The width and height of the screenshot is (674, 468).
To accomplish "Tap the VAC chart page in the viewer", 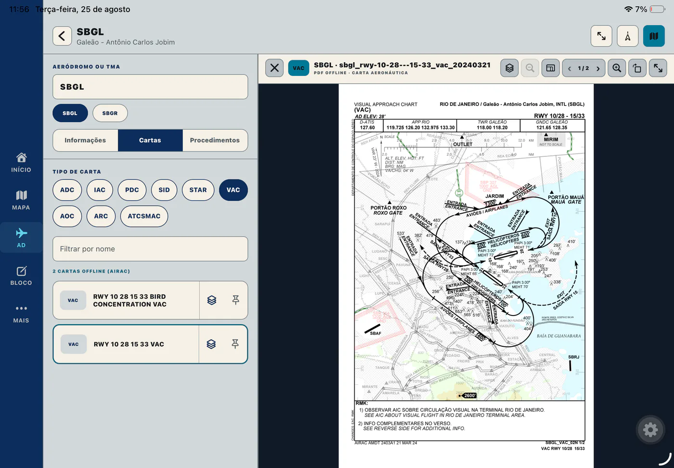I will pos(466,276).
